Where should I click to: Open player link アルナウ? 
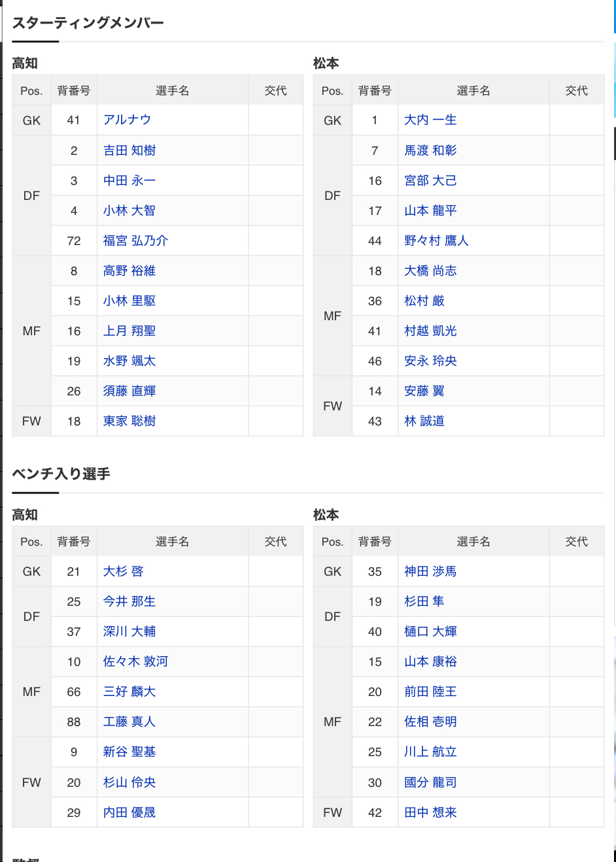[127, 120]
